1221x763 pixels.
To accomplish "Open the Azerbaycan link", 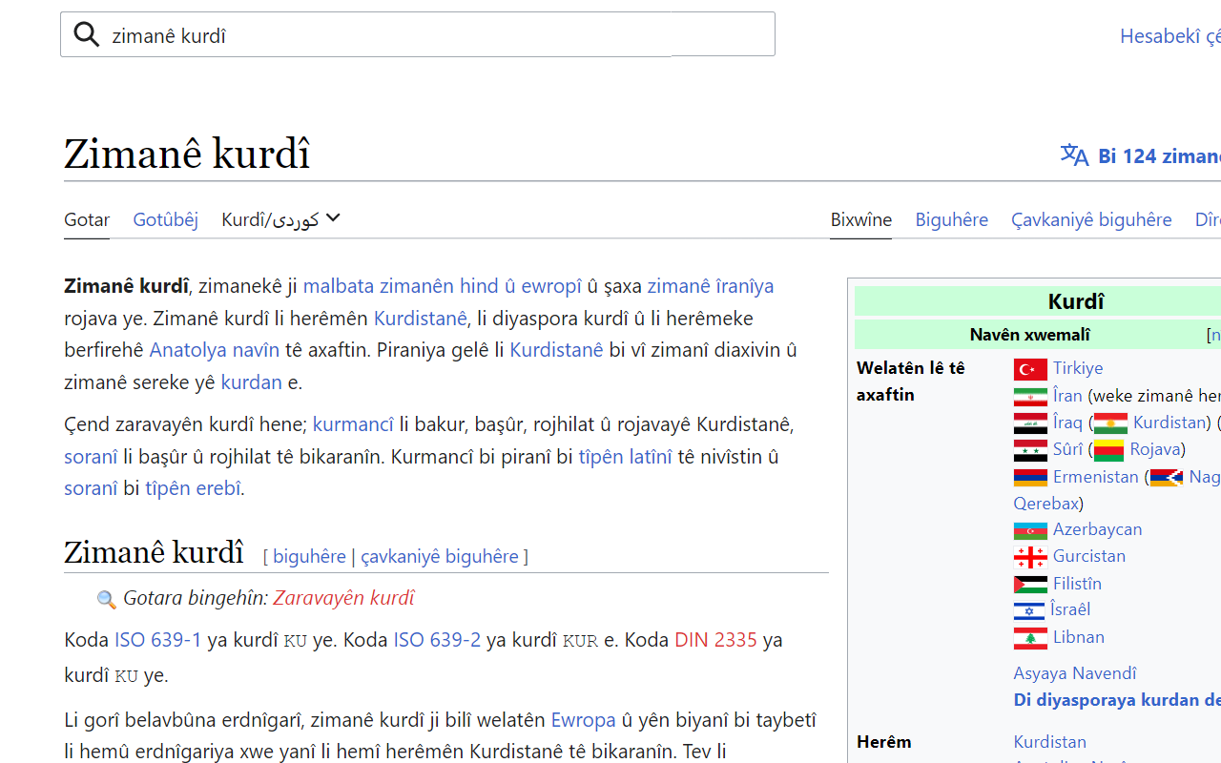I will (x=1097, y=528).
